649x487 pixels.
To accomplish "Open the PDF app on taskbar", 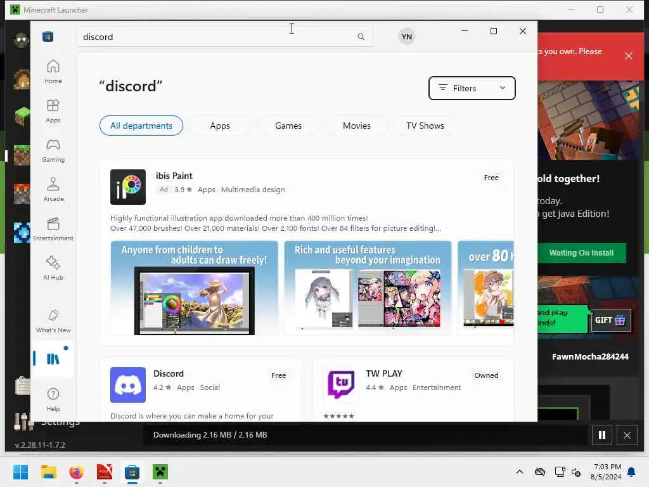I will 105,472.
